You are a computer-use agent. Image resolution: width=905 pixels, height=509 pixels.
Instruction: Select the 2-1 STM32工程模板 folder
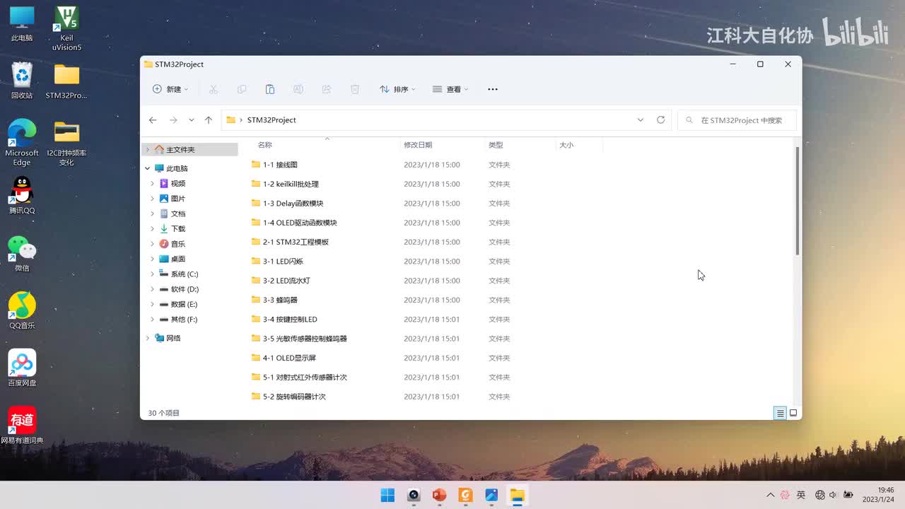point(290,242)
